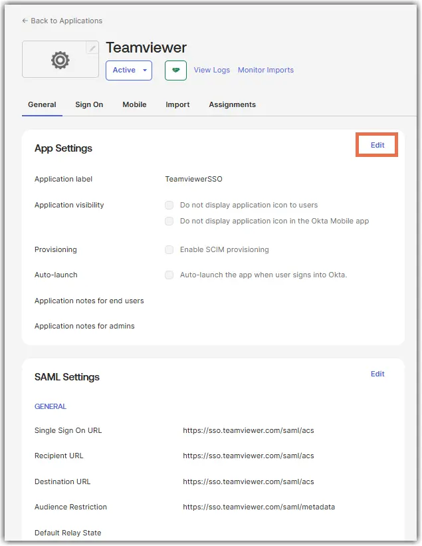The height and width of the screenshot is (546, 422).
Task: Click the Teamviewer page title
Action: [x=146, y=47]
